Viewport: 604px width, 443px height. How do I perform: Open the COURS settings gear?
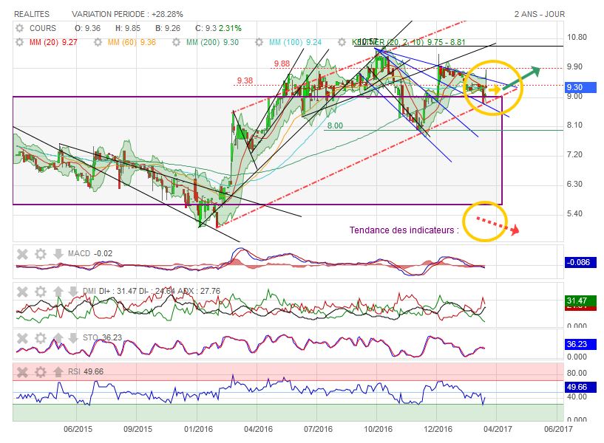pos(19,28)
